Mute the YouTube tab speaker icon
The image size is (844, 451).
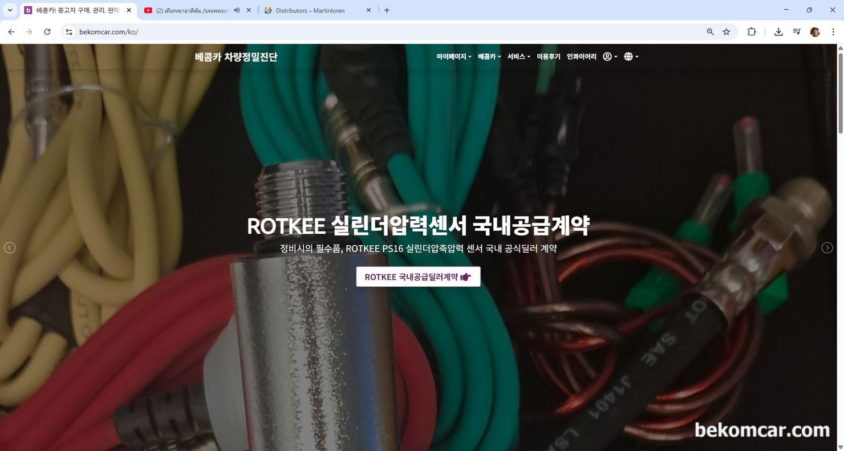pos(237,10)
